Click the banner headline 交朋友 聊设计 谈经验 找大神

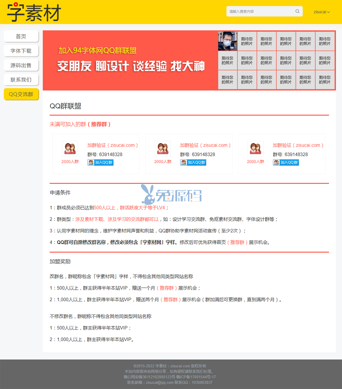(131, 66)
